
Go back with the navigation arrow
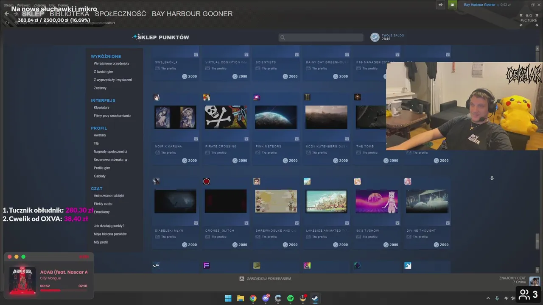[x=7, y=14]
